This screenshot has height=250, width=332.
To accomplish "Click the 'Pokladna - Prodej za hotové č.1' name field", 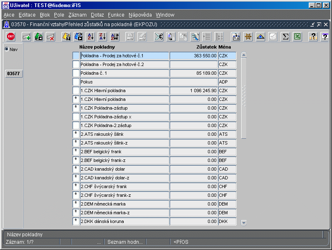I will (124, 56).
